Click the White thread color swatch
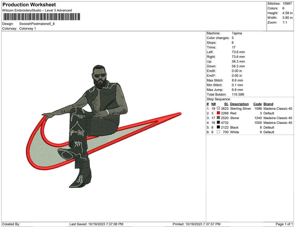Viewport: 295px width, 227px height. point(218,132)
